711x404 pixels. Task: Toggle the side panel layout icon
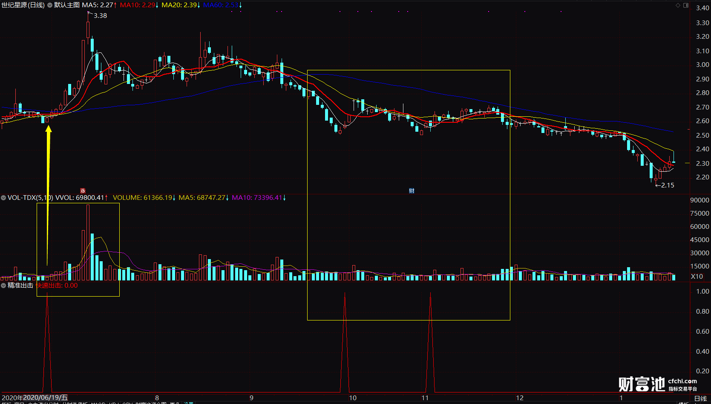686,5
